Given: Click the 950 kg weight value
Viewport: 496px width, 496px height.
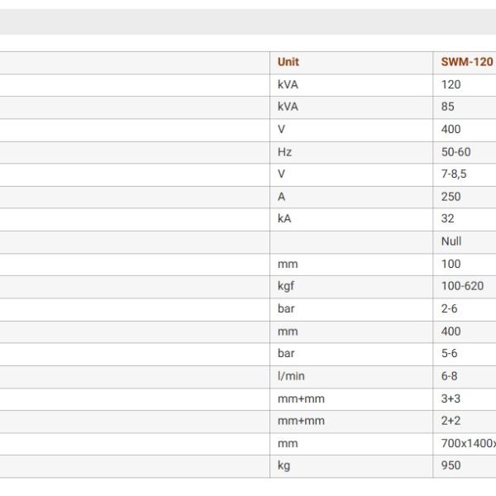Looking at the screenshot, I should point(451,465).
